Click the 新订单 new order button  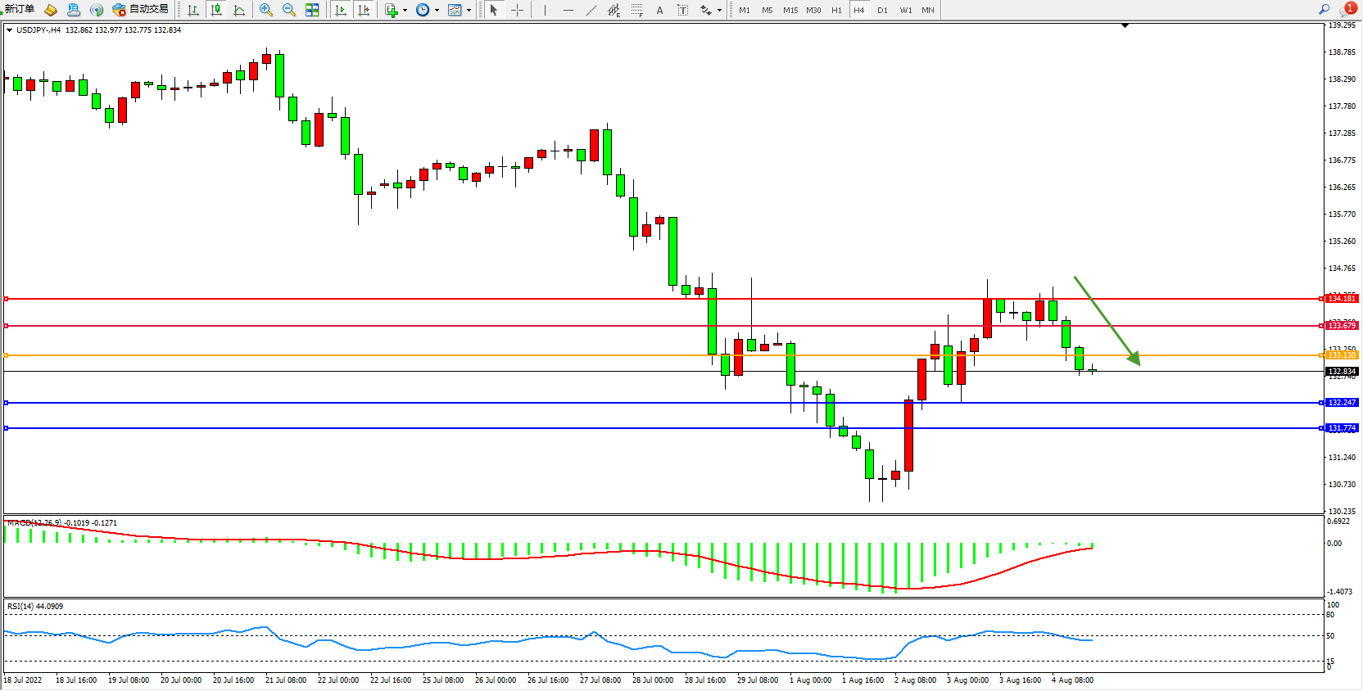pos(20,9)
